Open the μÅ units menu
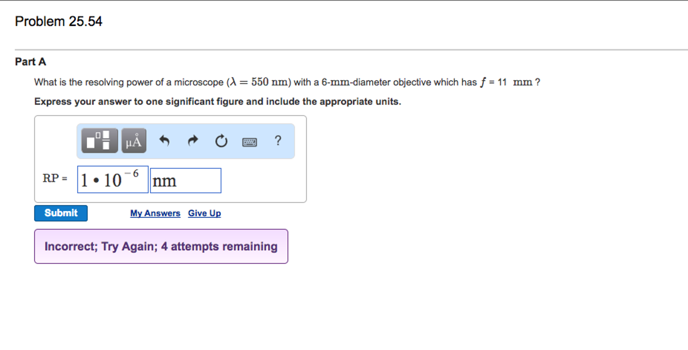This screenshot has height=350, width=688. coord(133,141)
